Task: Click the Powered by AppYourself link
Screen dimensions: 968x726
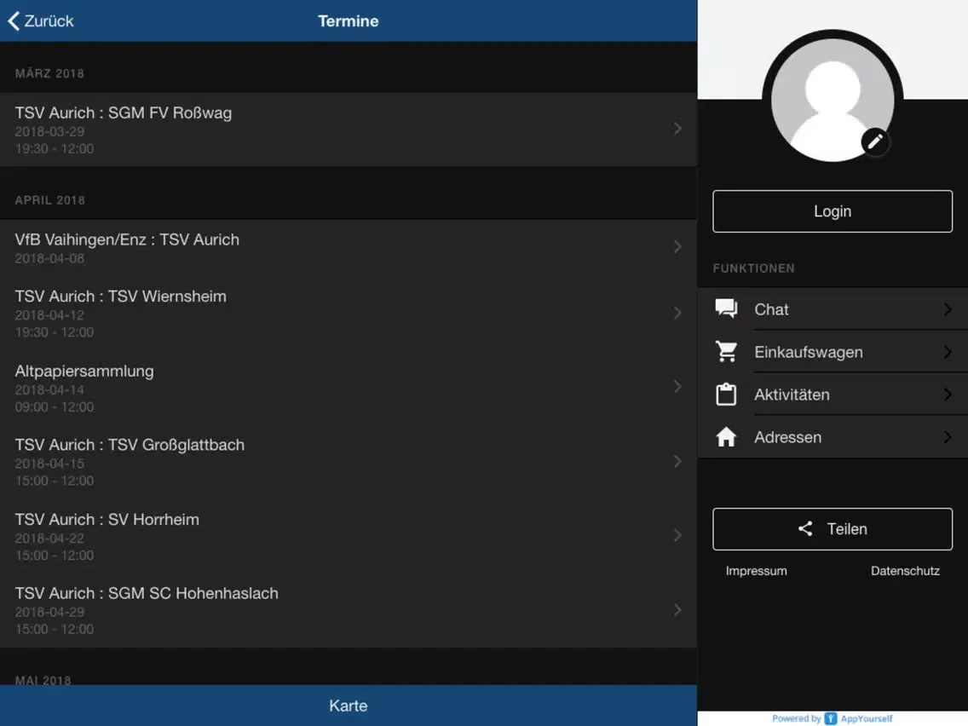Action: point(833,718)
